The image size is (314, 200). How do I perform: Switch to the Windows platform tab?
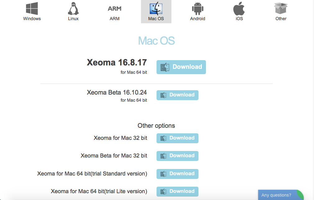click(x=32, y=19)
